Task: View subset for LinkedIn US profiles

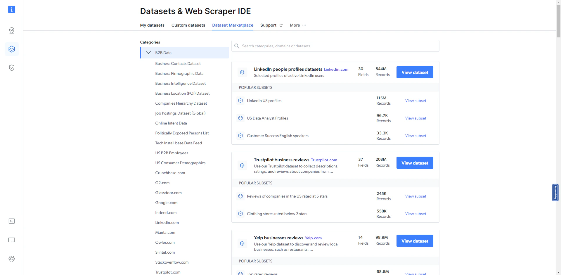Action: [x=415, y=101]
